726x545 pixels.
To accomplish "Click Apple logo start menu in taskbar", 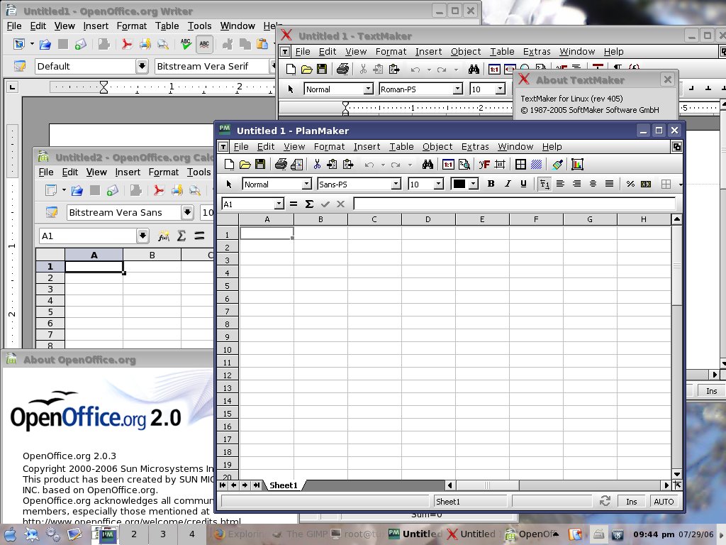I will [x=10, y=534].
